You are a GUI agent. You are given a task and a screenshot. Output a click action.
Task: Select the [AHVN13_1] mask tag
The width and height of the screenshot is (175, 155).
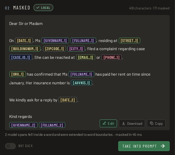(81, 83)
